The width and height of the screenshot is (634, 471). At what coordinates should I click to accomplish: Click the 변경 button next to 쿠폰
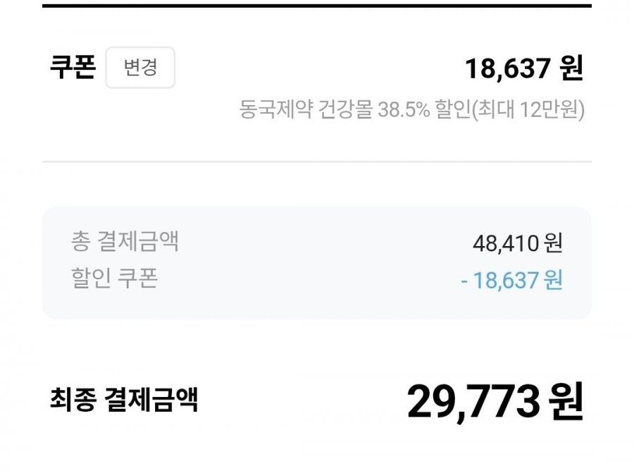pyautogui.click(x=140, y=68)
